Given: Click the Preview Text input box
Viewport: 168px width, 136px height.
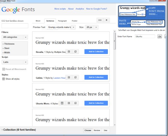Looking at the screenshot, I should (x=59, y=27).
